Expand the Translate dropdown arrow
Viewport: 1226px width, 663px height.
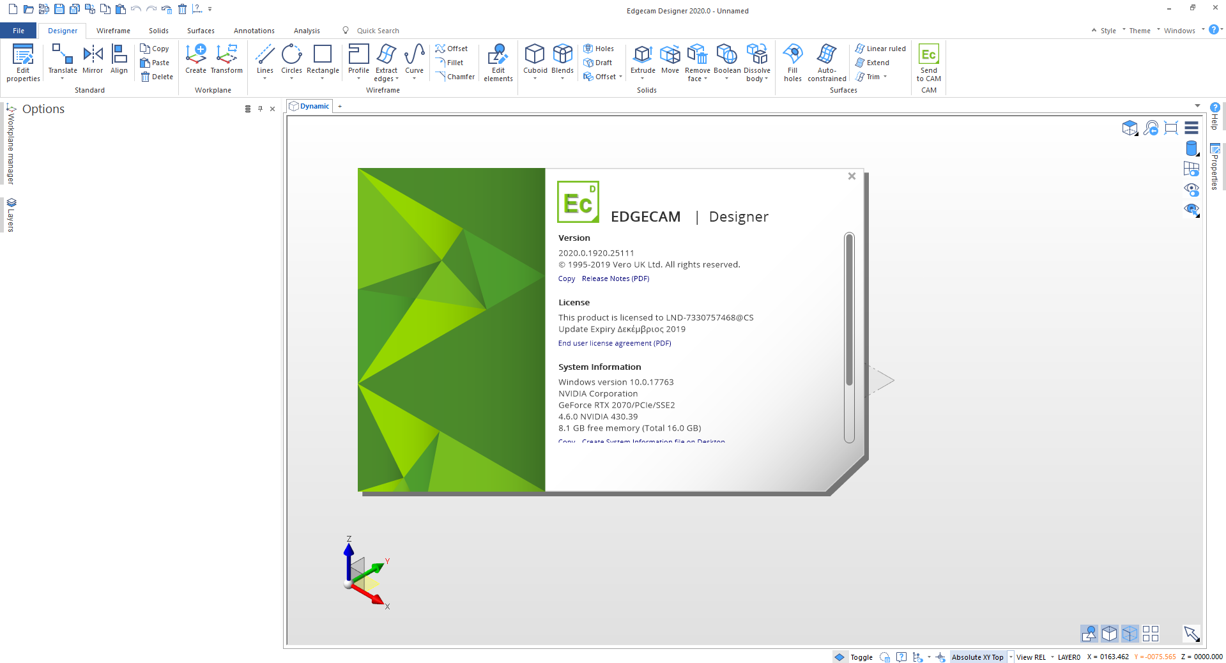click(62, 79)
